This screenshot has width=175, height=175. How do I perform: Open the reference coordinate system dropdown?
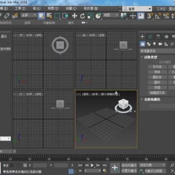(x=111, y=15)
